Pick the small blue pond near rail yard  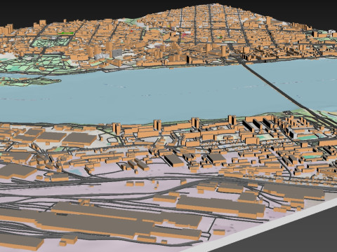pos(74,172)
